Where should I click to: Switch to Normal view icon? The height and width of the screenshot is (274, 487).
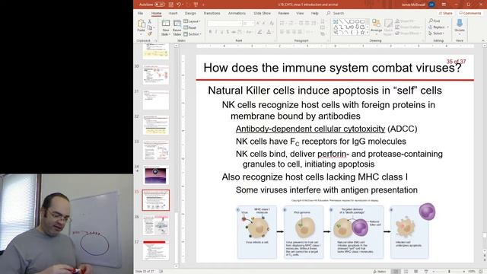396,272
